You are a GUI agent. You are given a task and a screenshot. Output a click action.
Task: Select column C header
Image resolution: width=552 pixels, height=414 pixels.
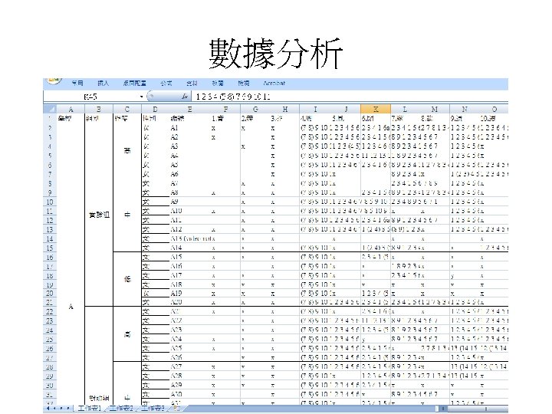click(x=127, y=109)
